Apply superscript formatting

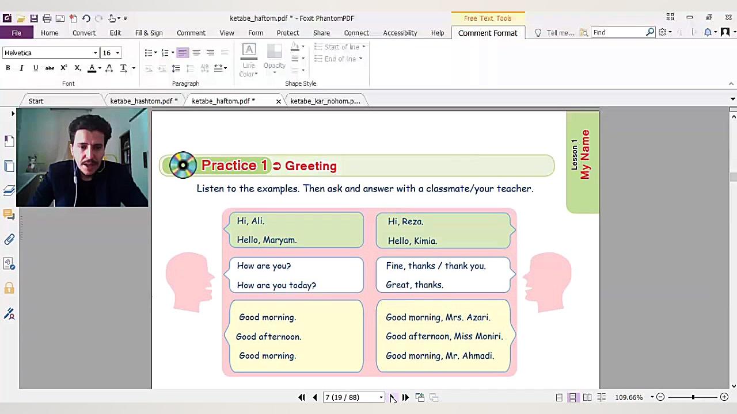[x=64, y=68]
